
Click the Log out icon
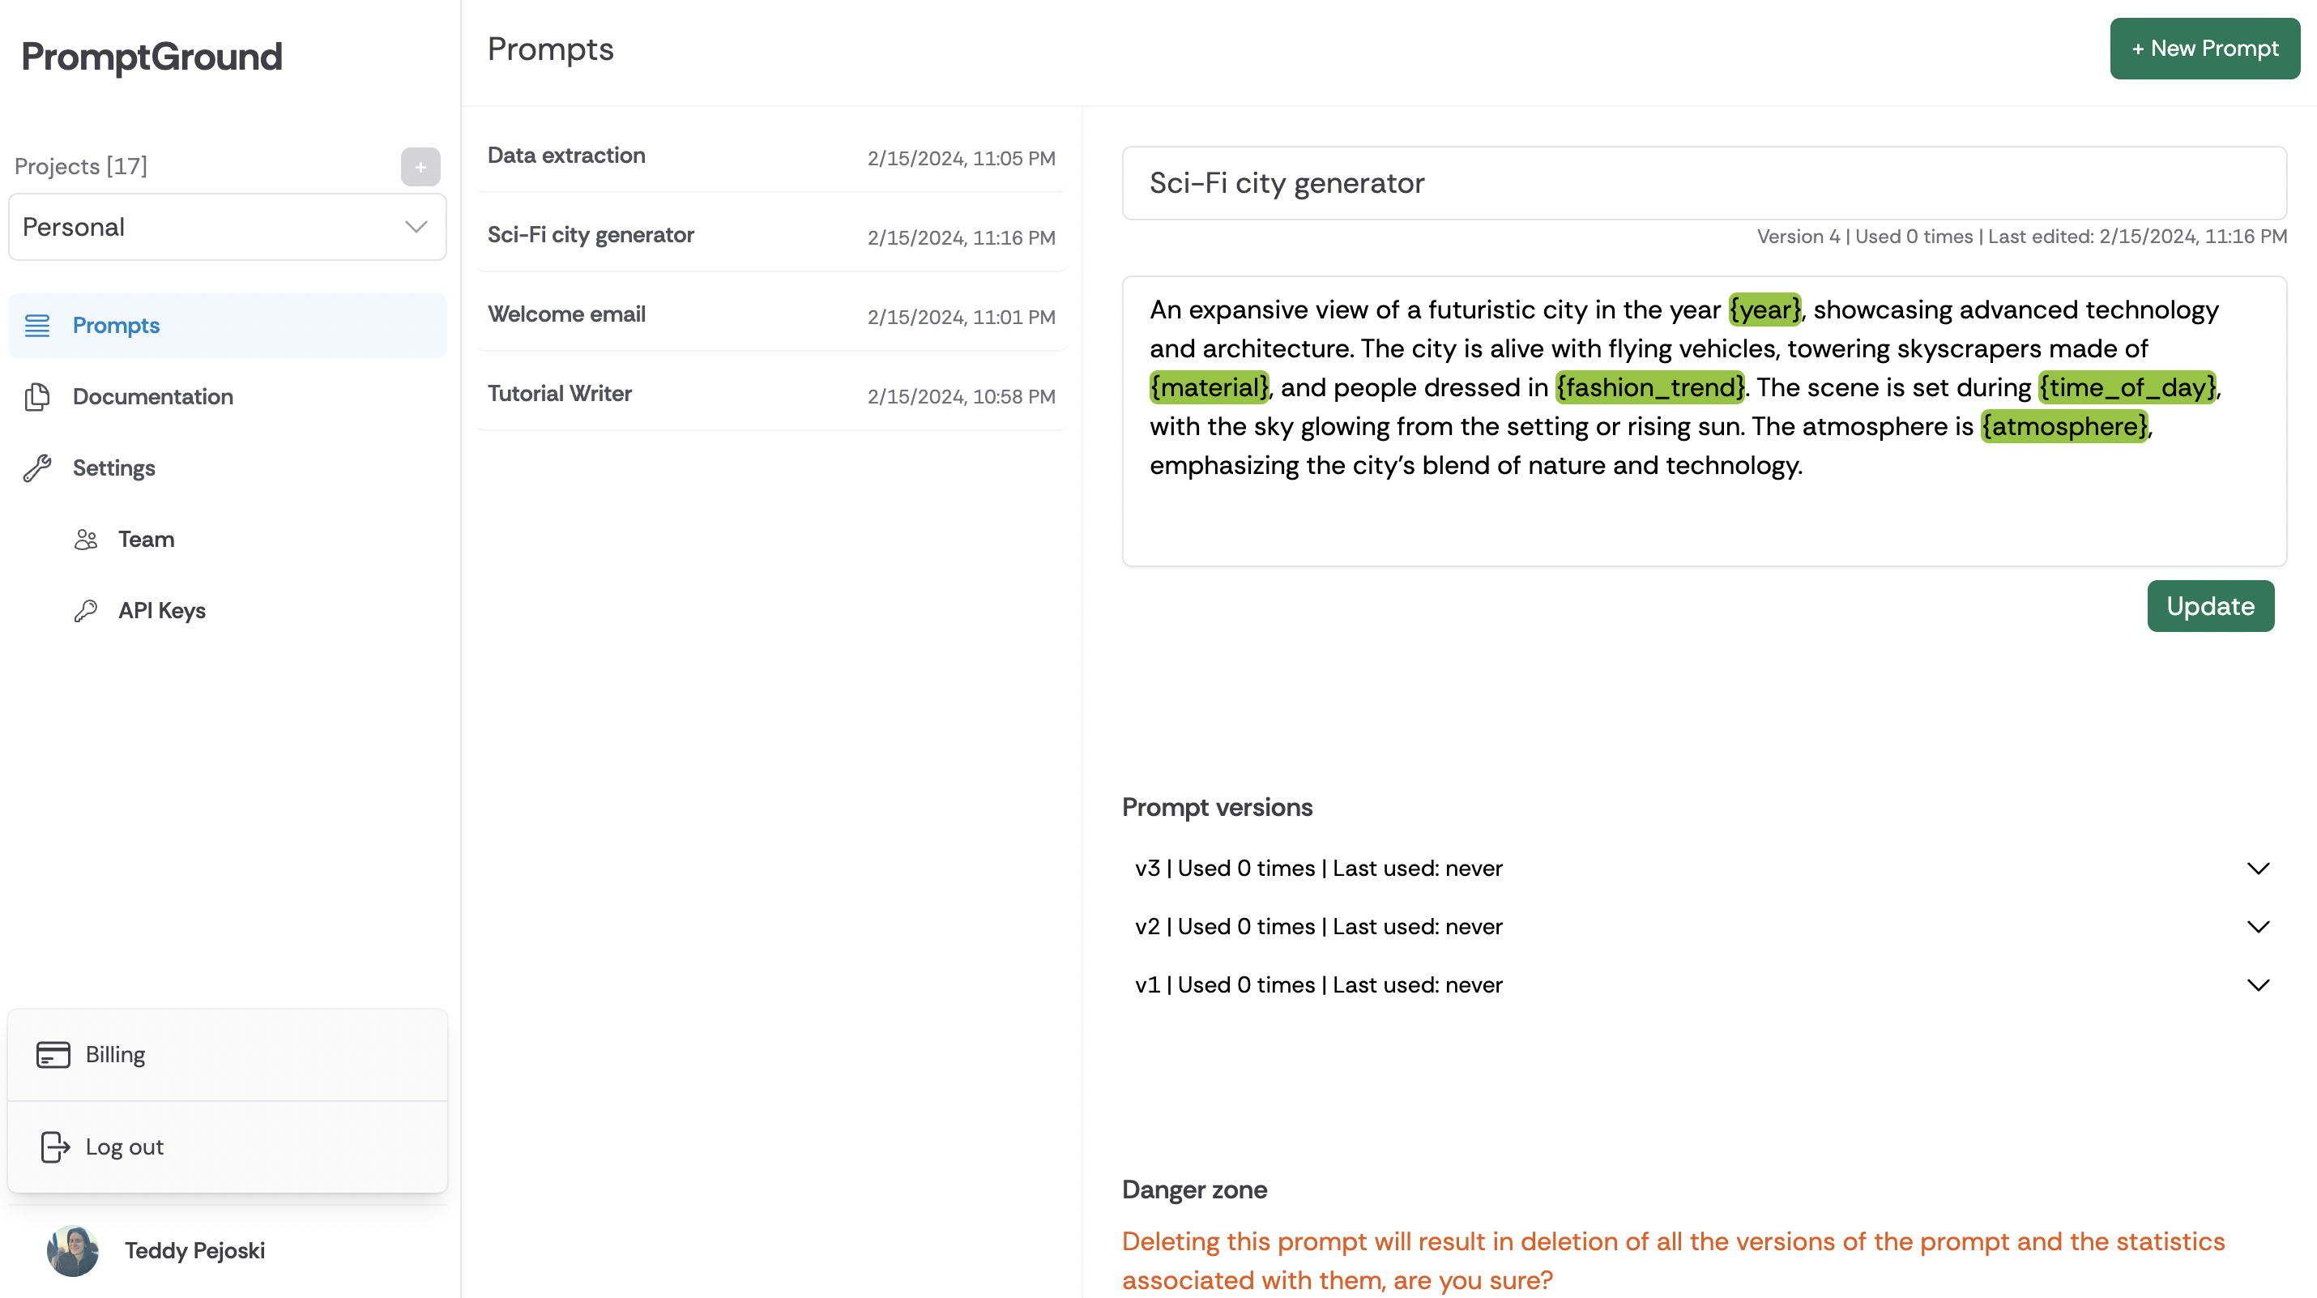(x=54, y=1146)
